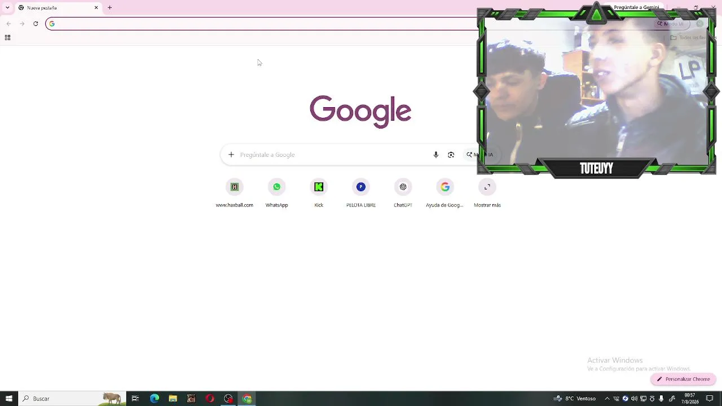The image size is (722, 406).
Task: Search by image with the Lens icon
Action: (451, 155)
